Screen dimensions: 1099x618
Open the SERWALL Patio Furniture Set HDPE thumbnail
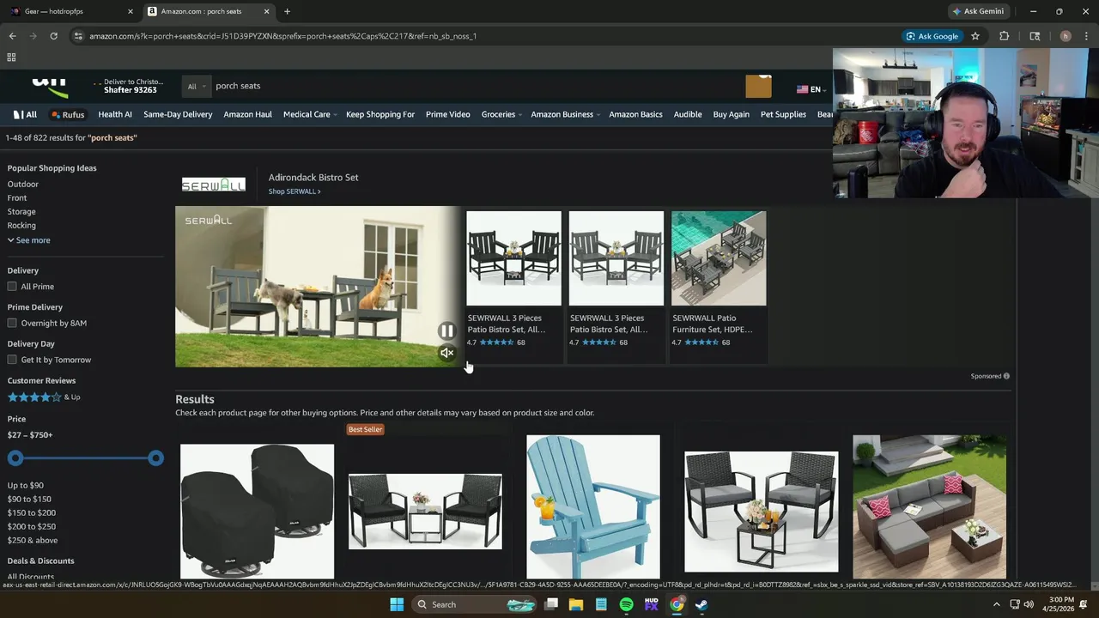pos(719,258)
